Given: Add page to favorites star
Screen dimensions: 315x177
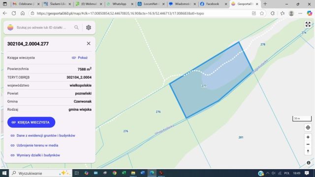Looking at the screenshot, I should 262,13.
